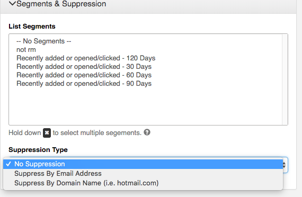
Task: Choose the 120 Days recently added segment
Action: [x=86, y=58]
